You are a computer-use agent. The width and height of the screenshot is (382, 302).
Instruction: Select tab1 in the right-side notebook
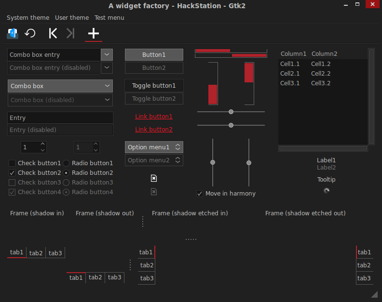pyautogui.click(x=365, y=252)
